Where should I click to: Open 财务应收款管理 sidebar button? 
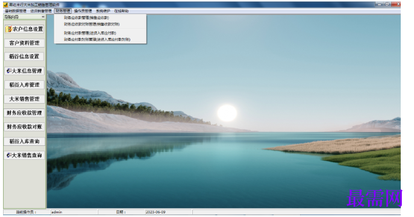(x=24, y=113)
